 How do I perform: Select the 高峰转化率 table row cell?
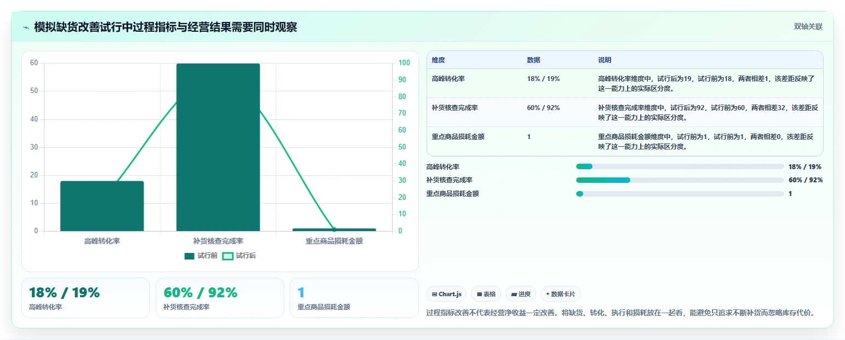tap(448, 79)
